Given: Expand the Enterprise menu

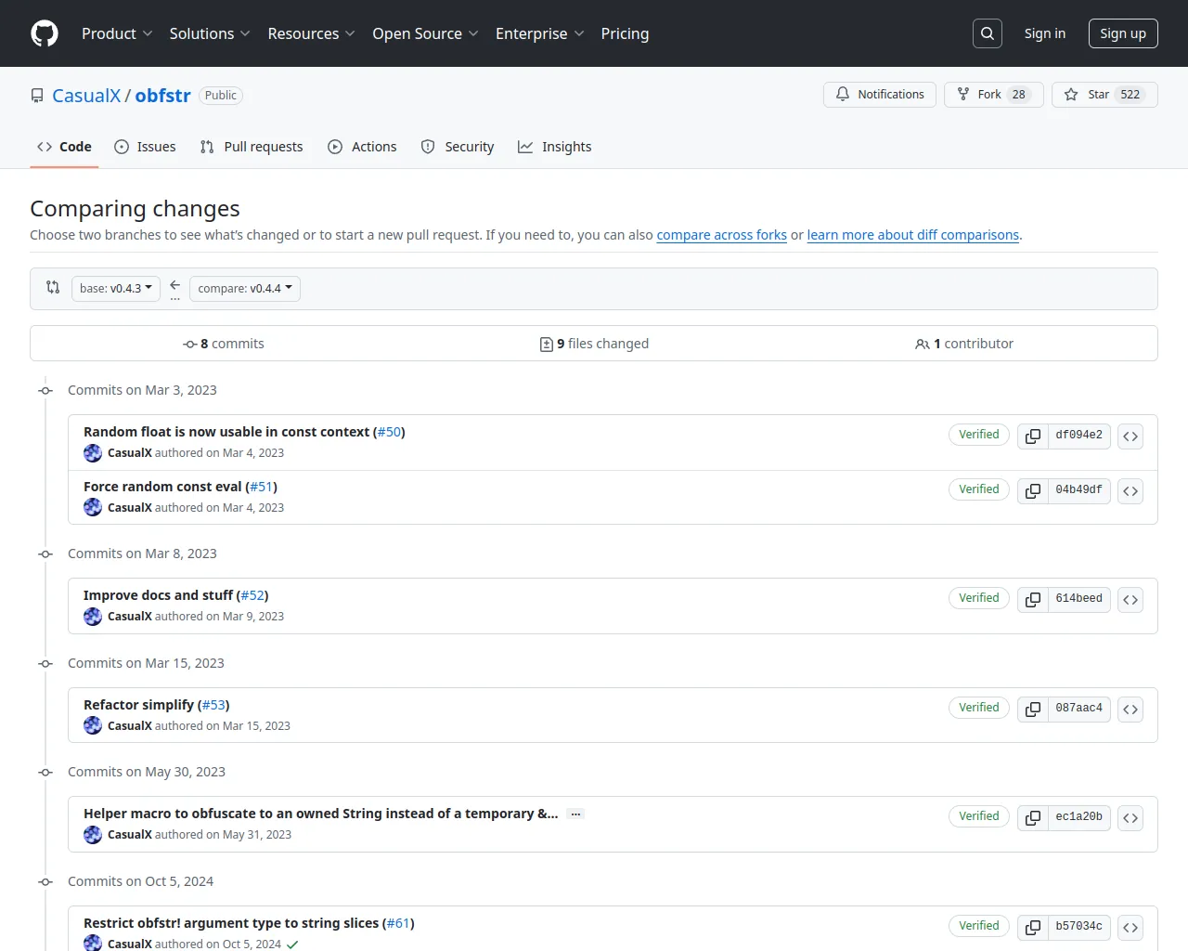Looking at the screenshot, I should [x=539, y=33].
